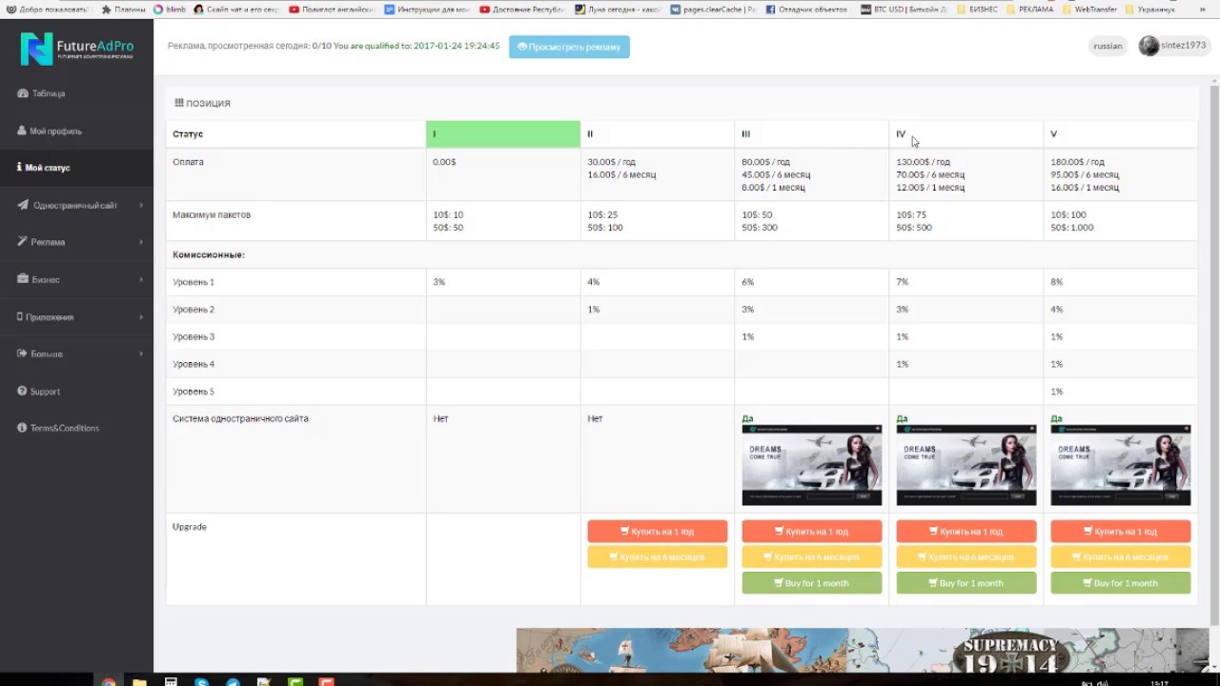
Task: Open the pages.clearCache bookmark
Action: pos(713,10)
